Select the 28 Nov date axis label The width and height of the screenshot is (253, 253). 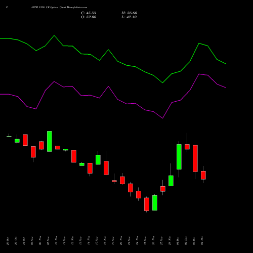170,241
